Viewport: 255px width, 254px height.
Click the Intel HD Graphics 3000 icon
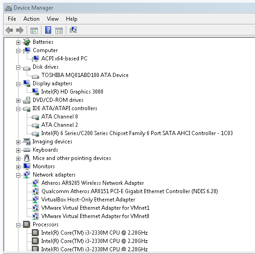pyautogui.click(x=36, y=92)
